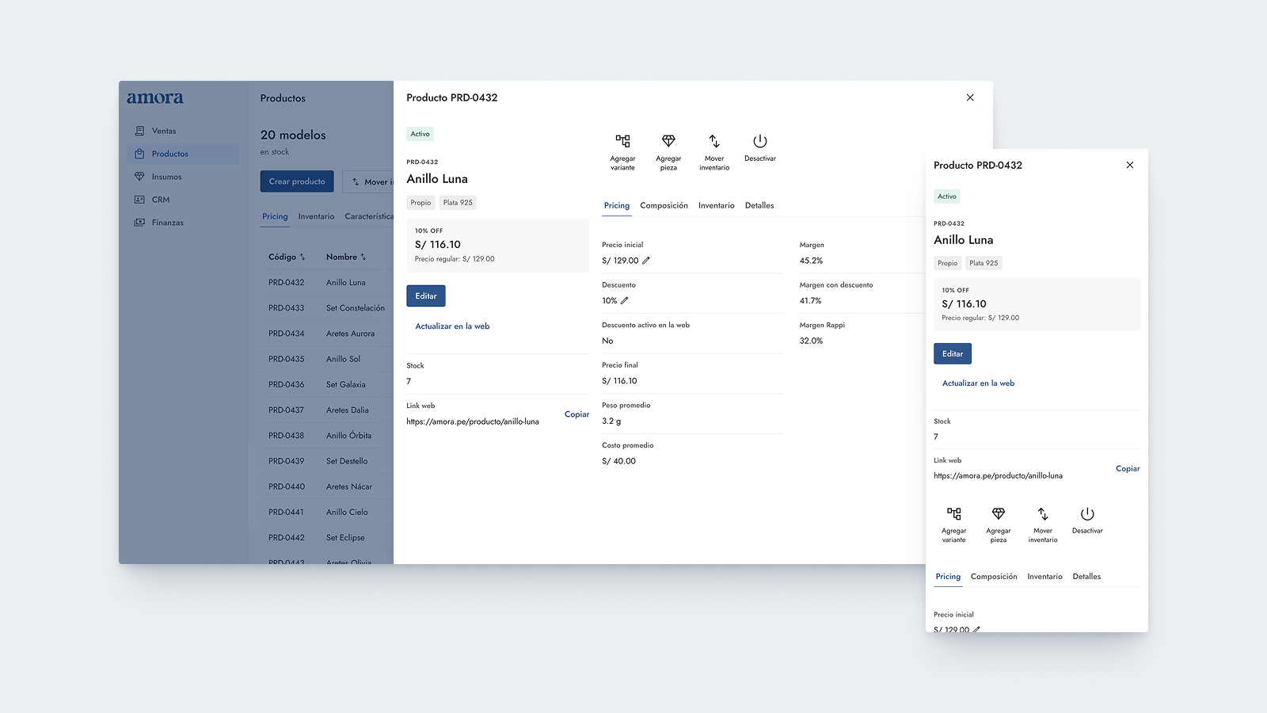Open Ventas in the sidebar
Viewport: 1267px width, 713px height.
click(x=183, y=131)
